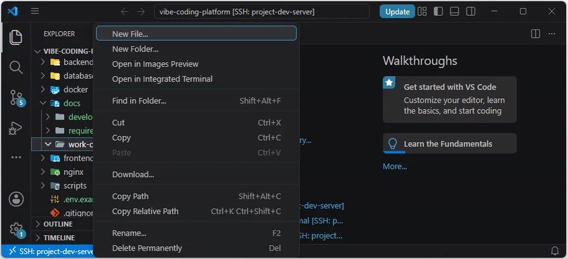
Task: Collapse the work-c folder chevron
Action: point(48,144)
